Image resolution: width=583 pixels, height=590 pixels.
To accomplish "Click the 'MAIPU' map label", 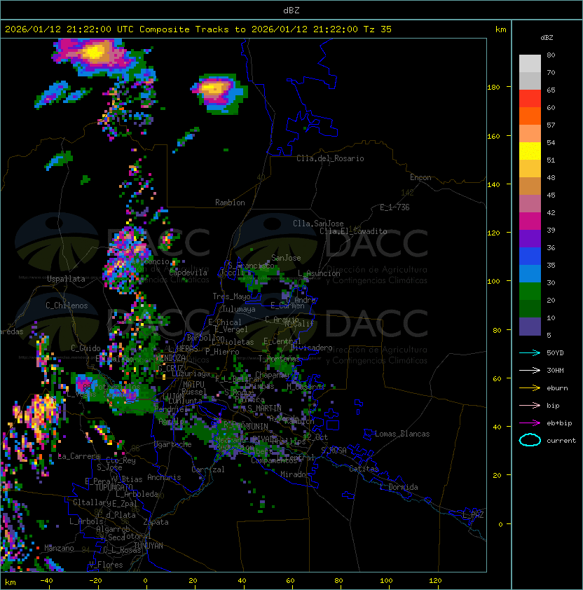I will [x=193, y=385].
